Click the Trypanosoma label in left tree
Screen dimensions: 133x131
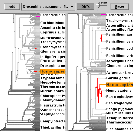pyautogui.click(x=52, y=78)
